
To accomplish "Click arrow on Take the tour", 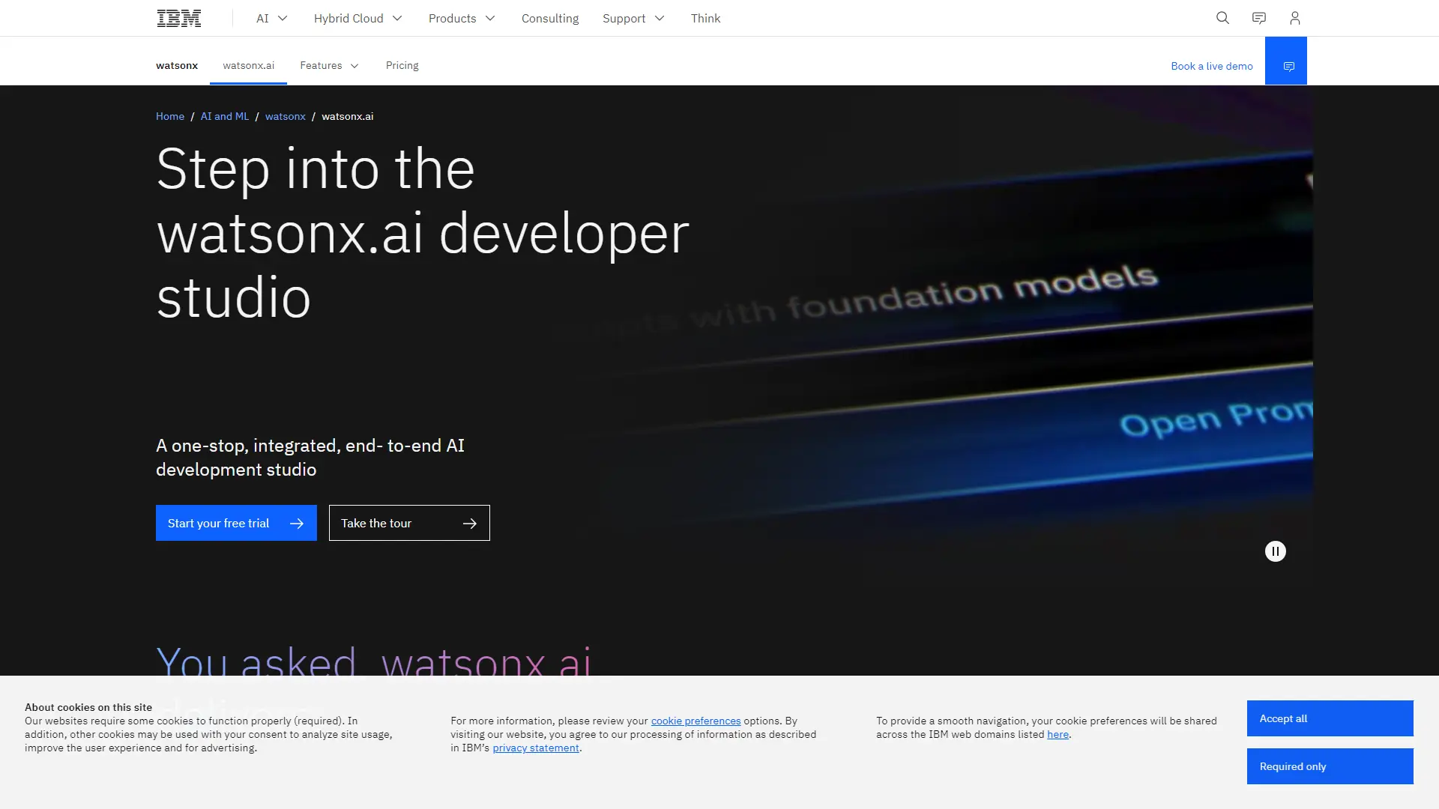I will (x=469, y=524).
